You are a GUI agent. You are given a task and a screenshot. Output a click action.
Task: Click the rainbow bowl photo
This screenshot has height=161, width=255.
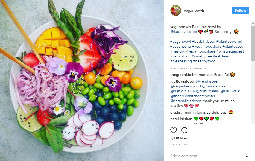[x=82, y=80]
